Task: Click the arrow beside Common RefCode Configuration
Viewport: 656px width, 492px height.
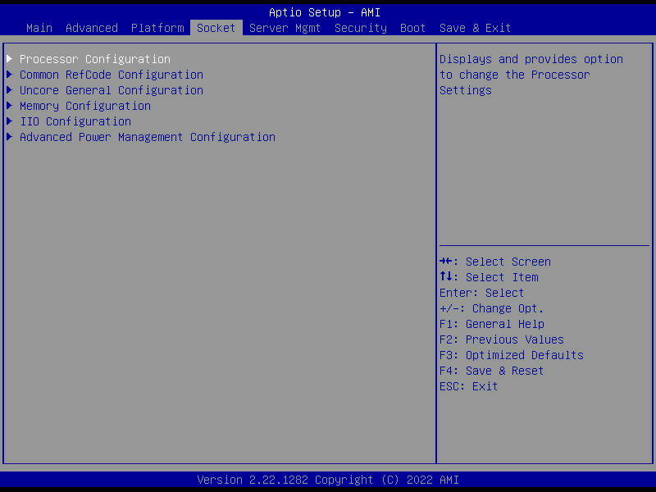Action: [x=10, y=75]
